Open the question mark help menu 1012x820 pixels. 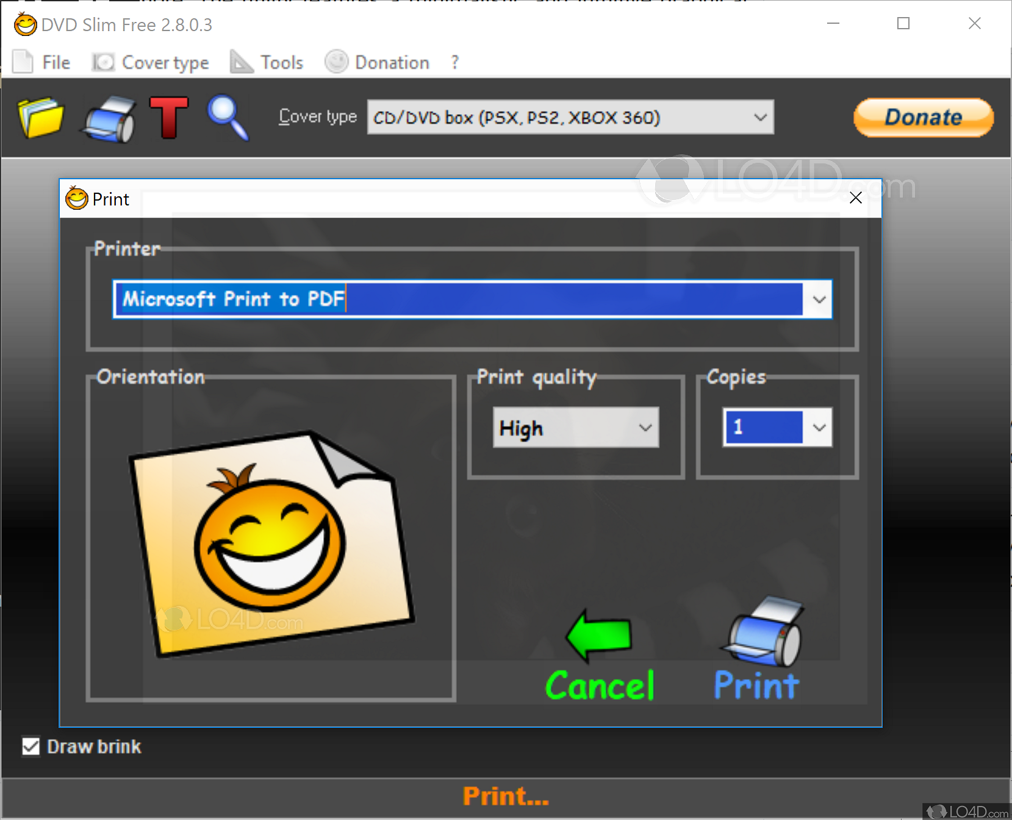454,62
